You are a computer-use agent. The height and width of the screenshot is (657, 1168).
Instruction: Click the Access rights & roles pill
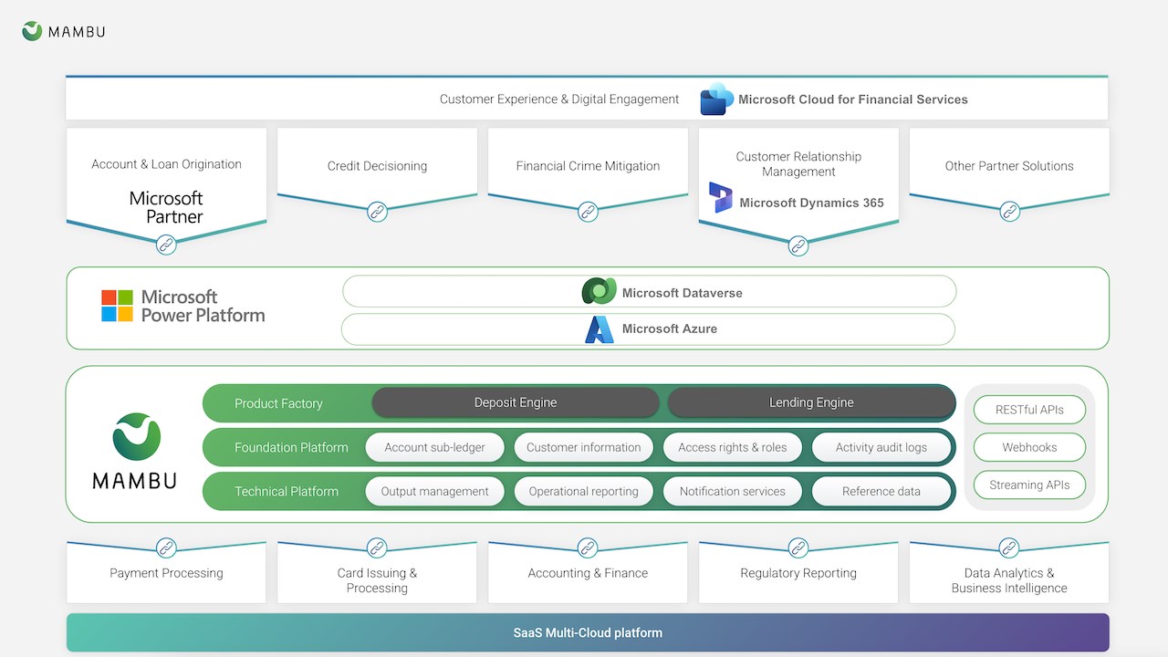(733, 447)
